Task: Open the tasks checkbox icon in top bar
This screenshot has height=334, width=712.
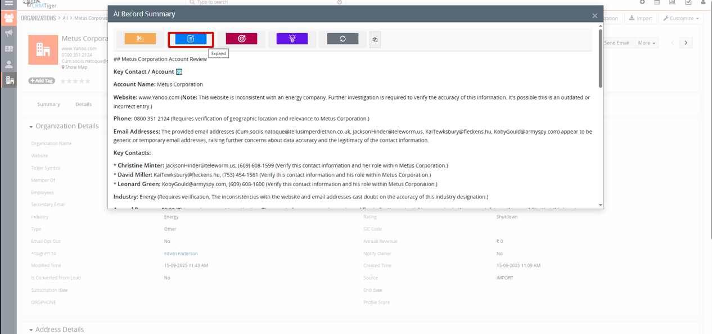Action: click(688, 2)
